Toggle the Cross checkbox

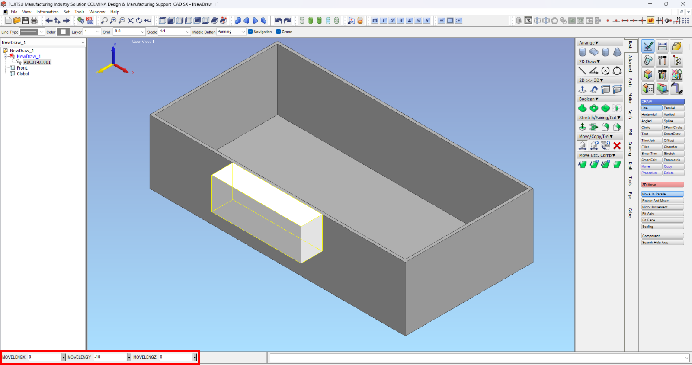coord(279,32)
